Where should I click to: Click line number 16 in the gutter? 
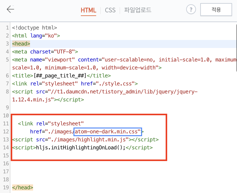pos(6,163)
